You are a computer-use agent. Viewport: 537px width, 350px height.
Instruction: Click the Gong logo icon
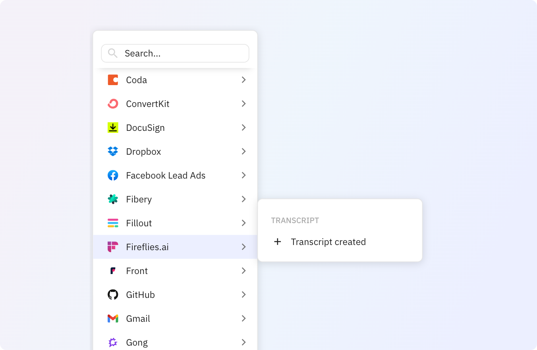pos(113,342)
